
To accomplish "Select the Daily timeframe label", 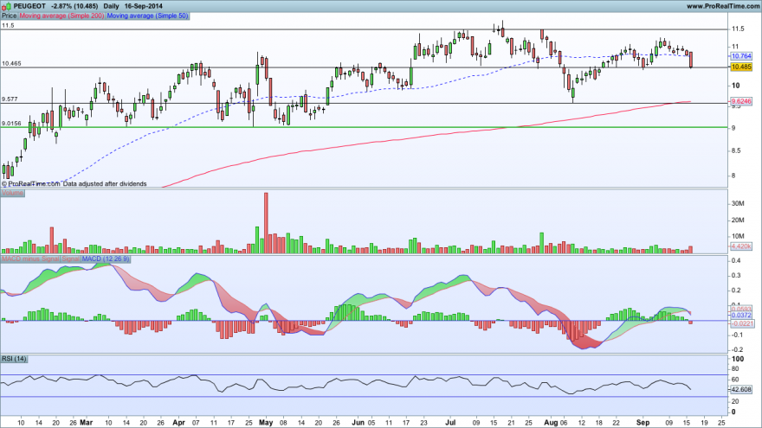I will point(111,6).
